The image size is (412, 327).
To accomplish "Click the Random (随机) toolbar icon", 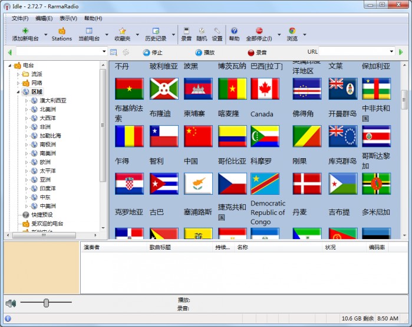I will (202, 31).
